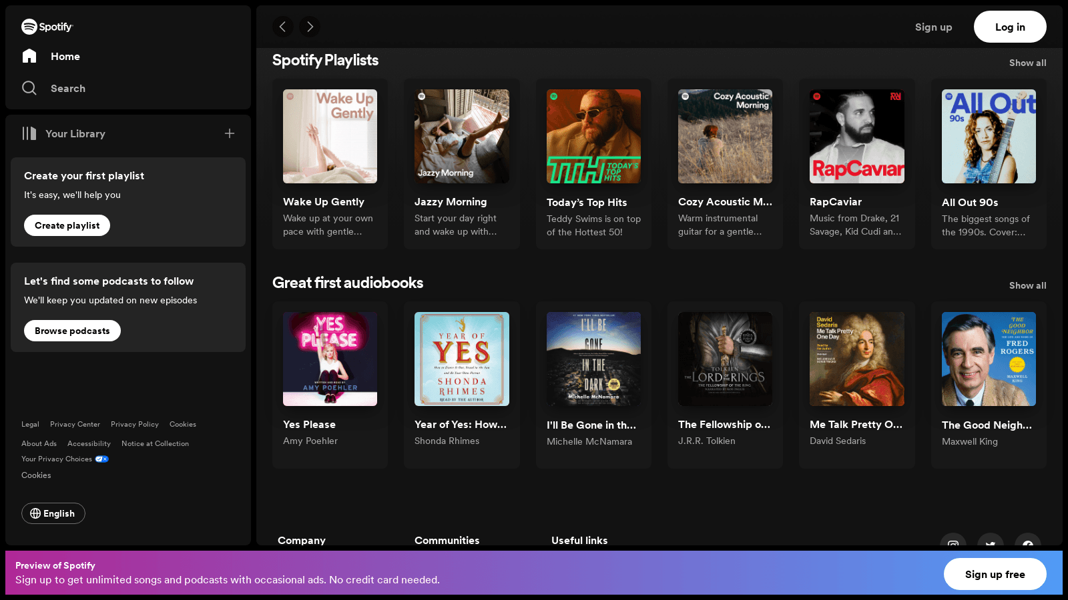Viewport: 1068px width, 600px height.
Task: Click author name J.R.R. Tolkien
Action: (x=707, y=441)
